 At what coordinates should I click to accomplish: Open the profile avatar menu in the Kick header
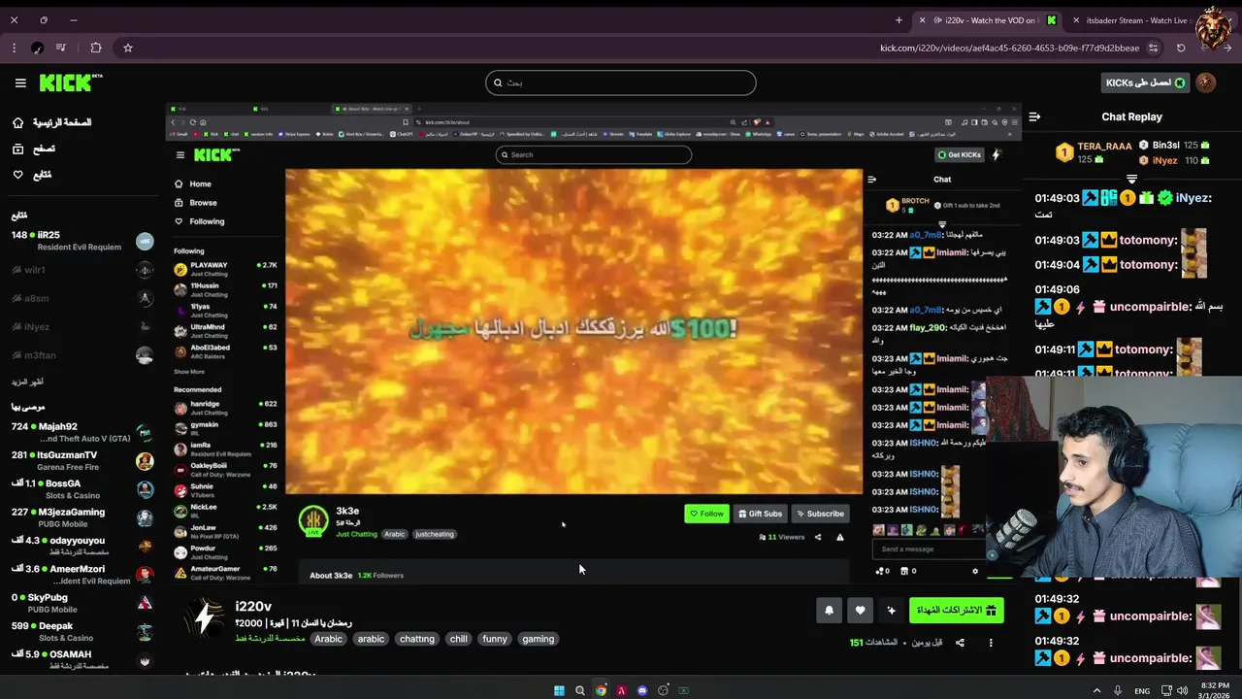pyautogui.click(x=1206, y=83)
